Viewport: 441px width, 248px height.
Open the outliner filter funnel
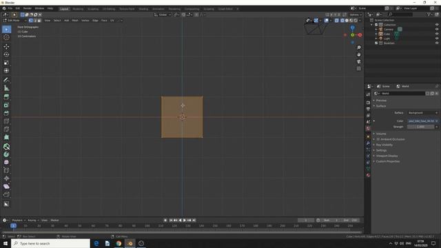[429, 14]
